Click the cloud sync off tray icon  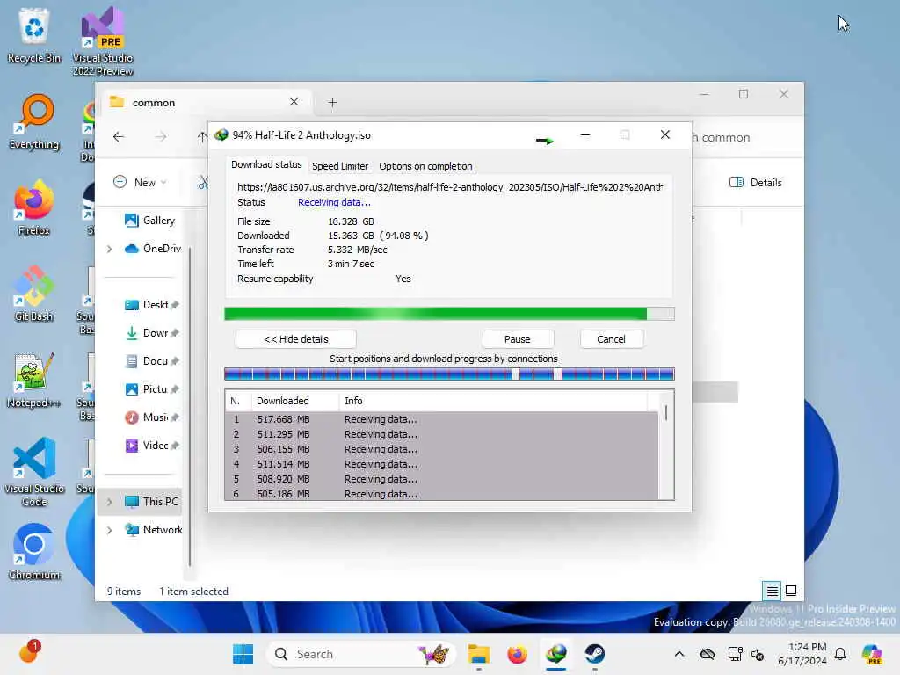(x=708, y=654)
